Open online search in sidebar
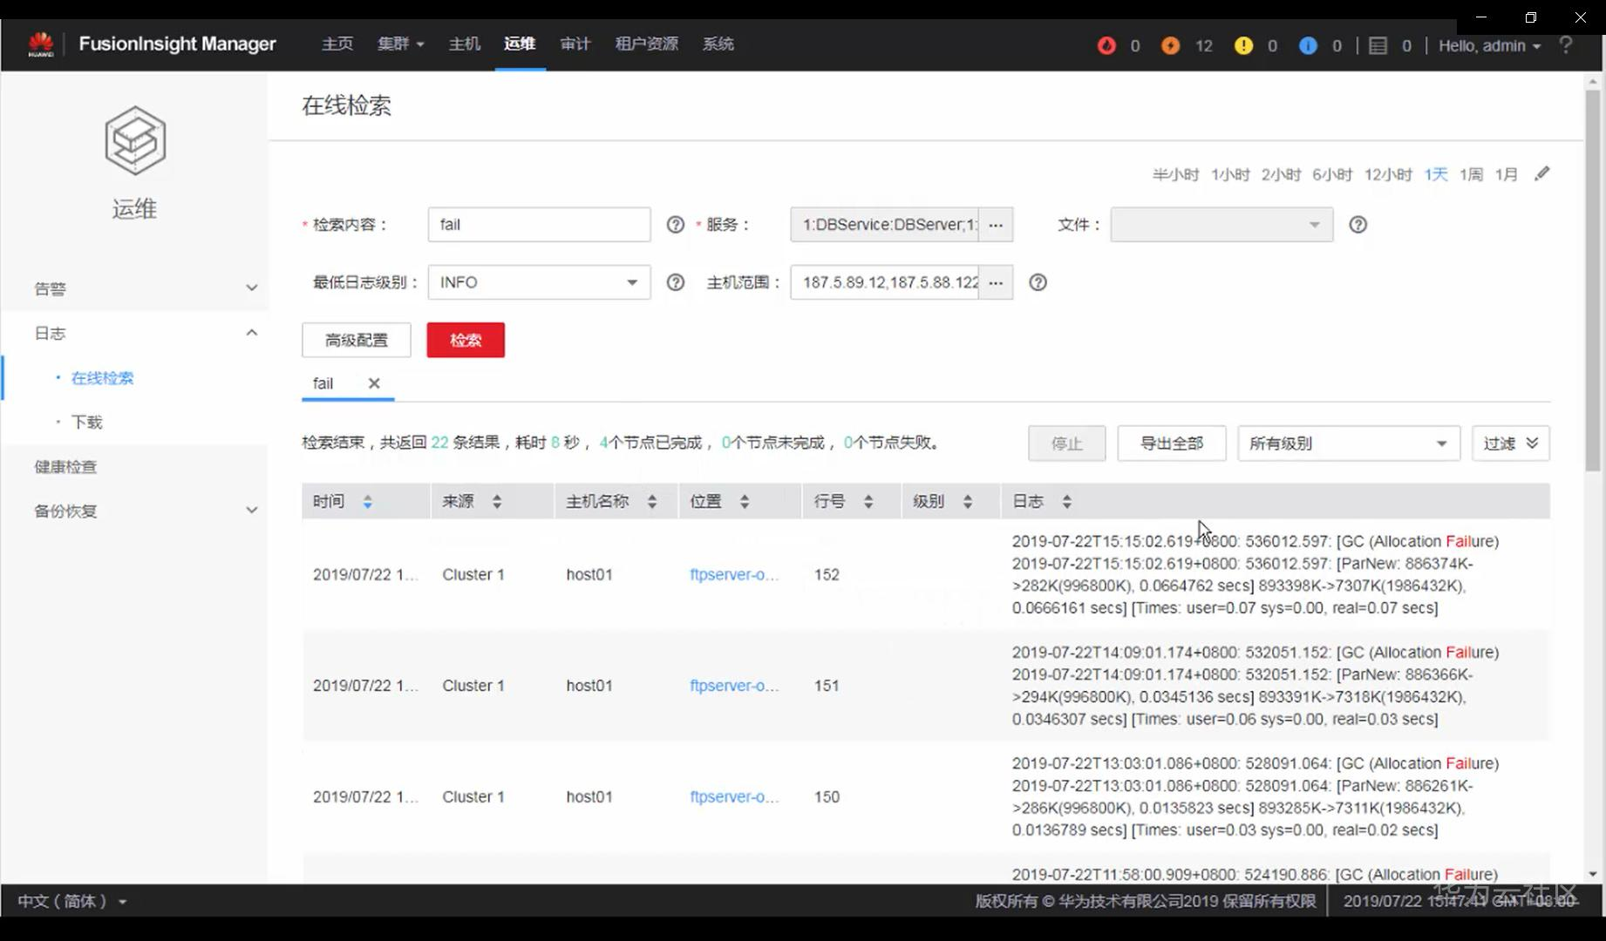 tap(102, 378)
